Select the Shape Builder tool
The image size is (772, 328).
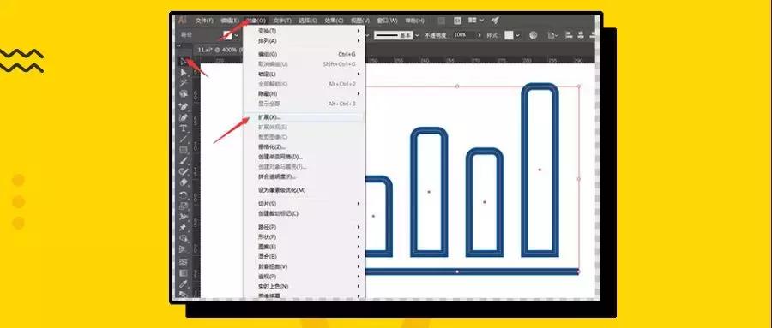184,238
